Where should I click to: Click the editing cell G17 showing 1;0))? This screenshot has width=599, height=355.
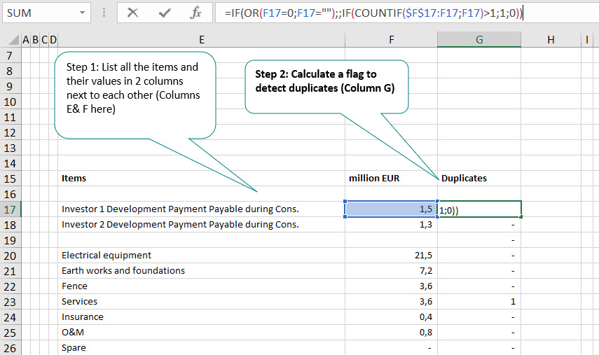479,209
